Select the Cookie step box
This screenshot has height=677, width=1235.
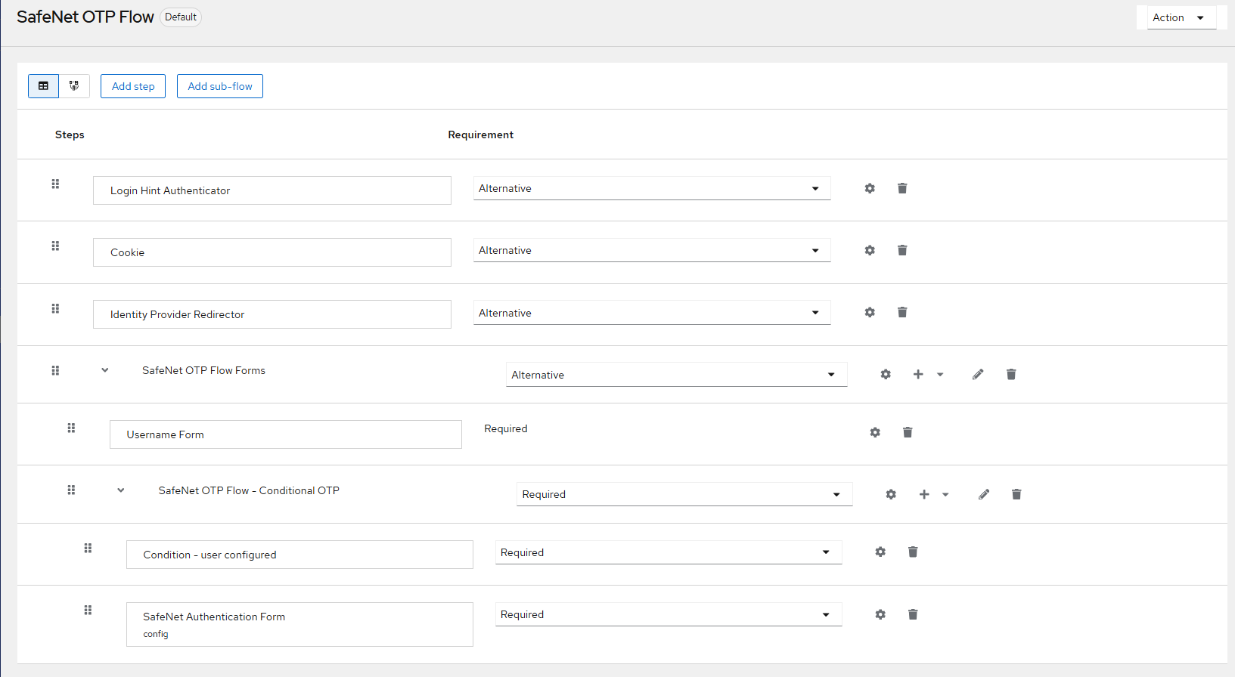tap(272, 252)
